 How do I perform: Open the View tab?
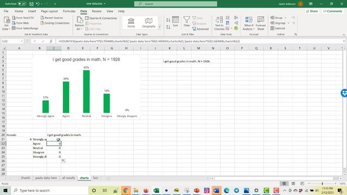(x=110, y=11)
